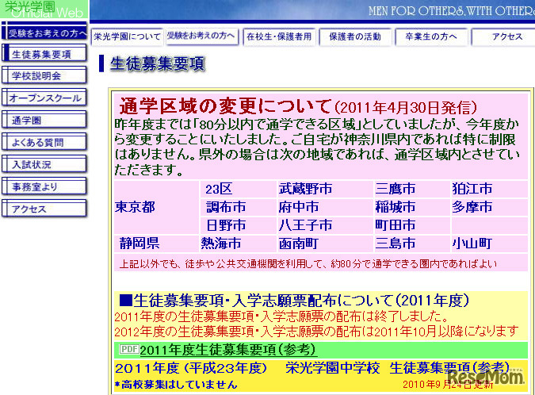Select the top 受験をお考えの方へ tab
Screen dimensions: 535x395
click(201, 36)
